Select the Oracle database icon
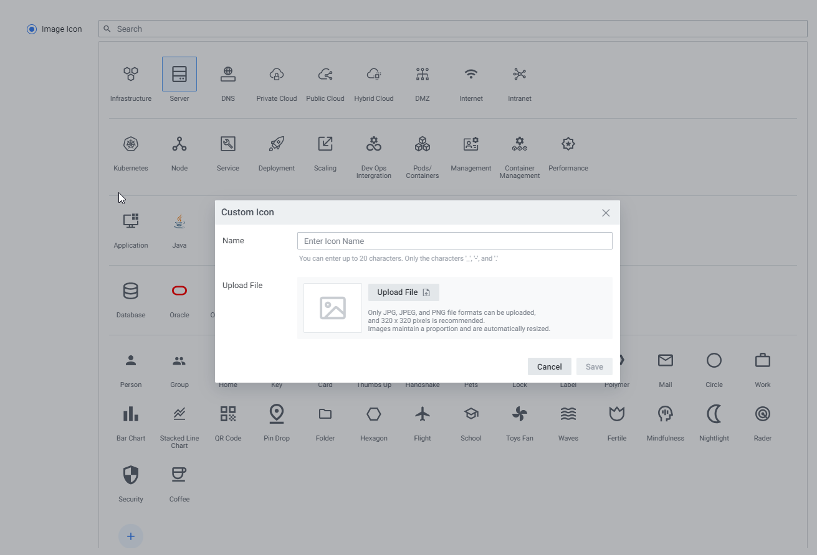The image size is (817, 555). [179, 291]
